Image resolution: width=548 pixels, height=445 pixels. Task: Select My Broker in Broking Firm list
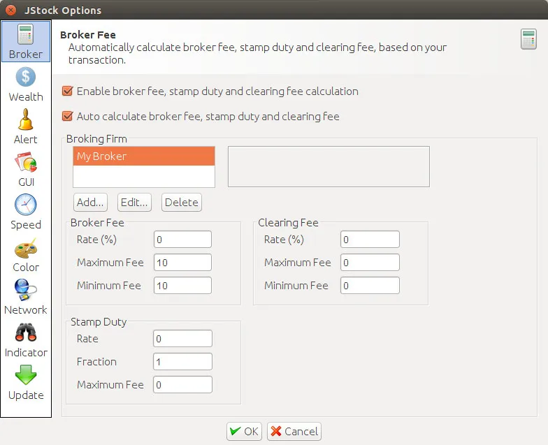[144, 156]
